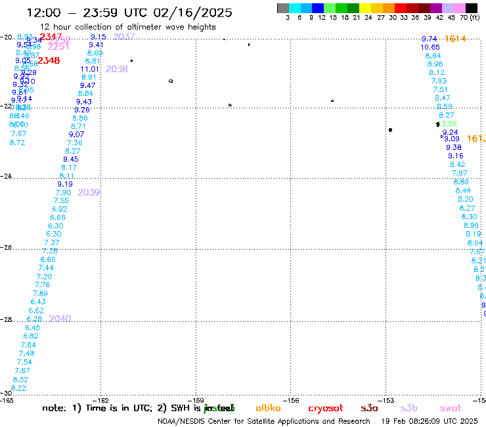The width and height of the screenshot is (486, 427).
Task: Click the latitude axis label -24
Action: (6, 176)
